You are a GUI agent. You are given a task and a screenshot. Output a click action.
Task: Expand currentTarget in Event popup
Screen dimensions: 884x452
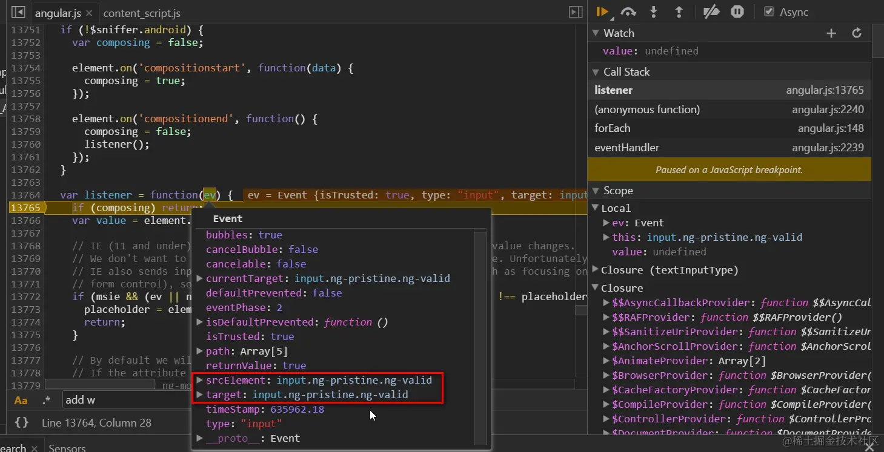[x=200, y=278]
